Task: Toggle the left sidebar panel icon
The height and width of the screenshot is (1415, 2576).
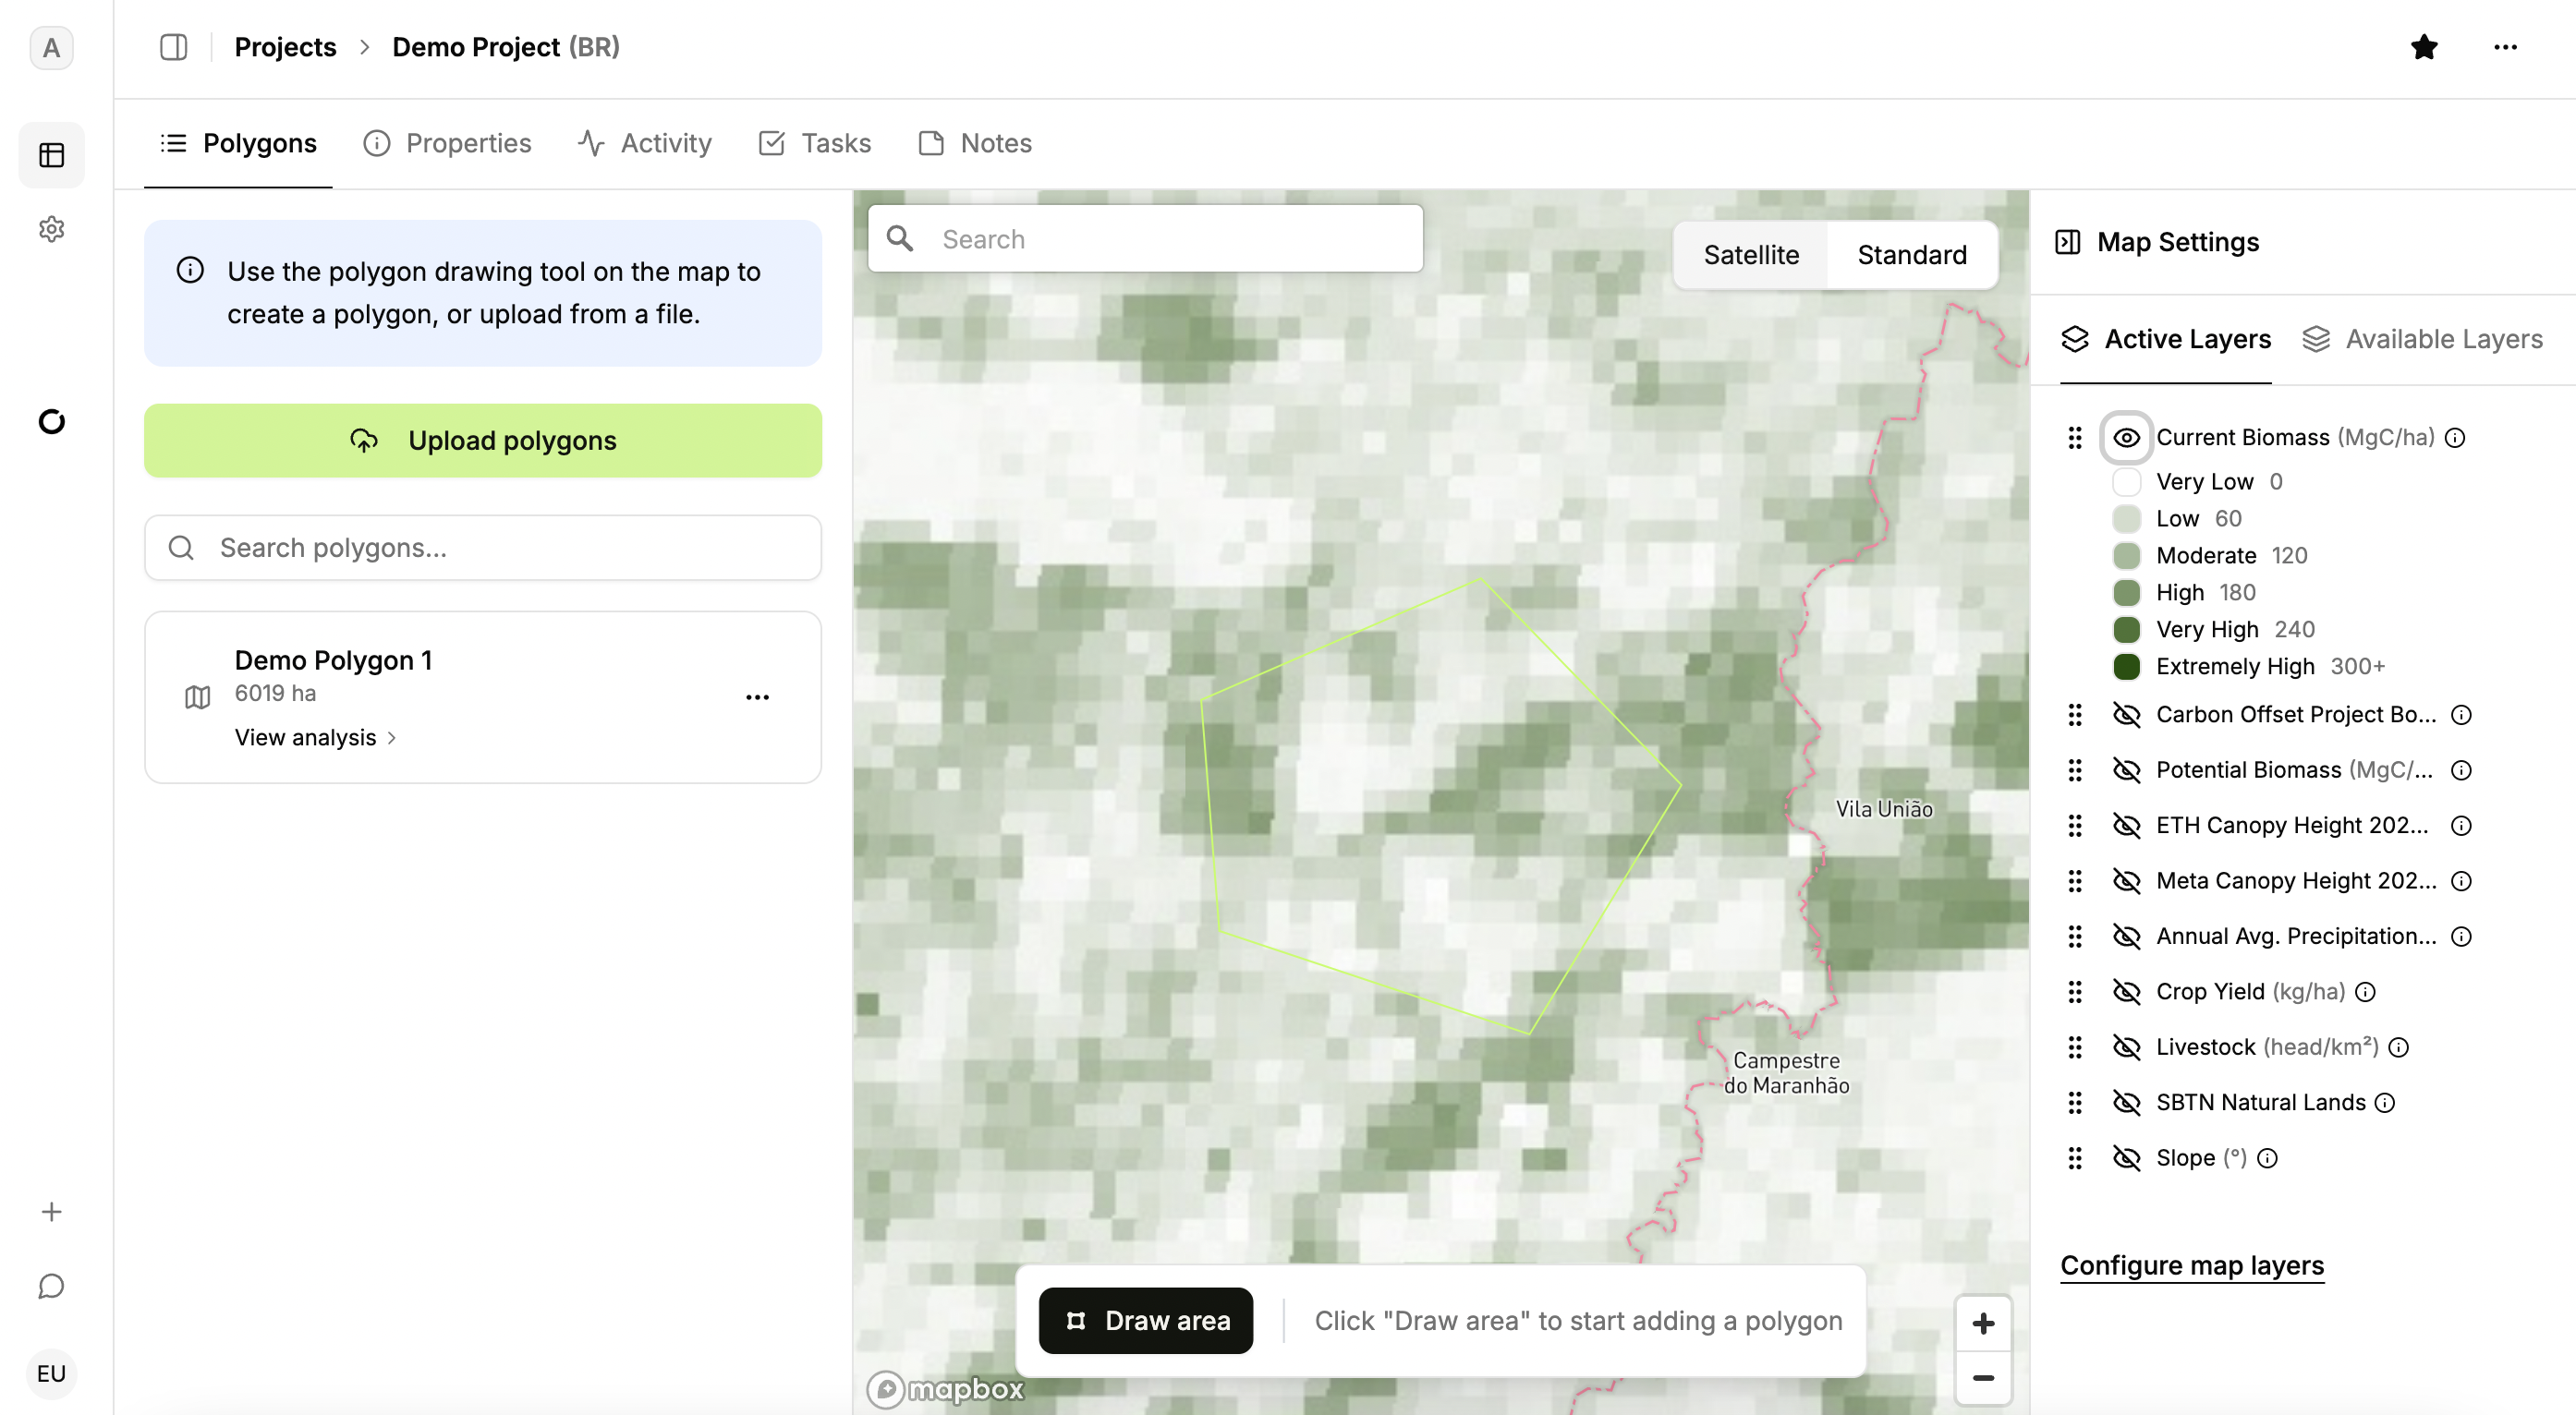Action: [173, 47]
